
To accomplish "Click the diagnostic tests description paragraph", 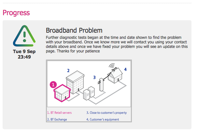I will point(117,44).
